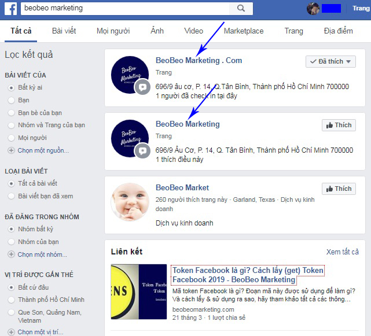Click 1 thích điều này text
This screenshot has width=371, height=336.
click(x=179, y=160)
